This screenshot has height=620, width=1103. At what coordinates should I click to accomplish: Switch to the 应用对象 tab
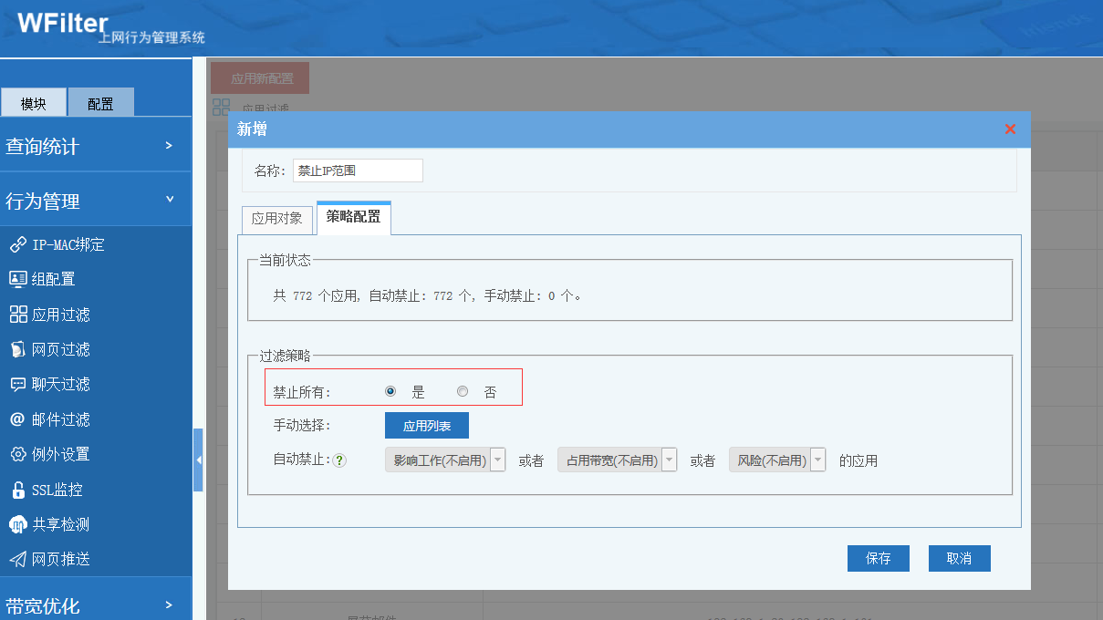pos(276,219)
